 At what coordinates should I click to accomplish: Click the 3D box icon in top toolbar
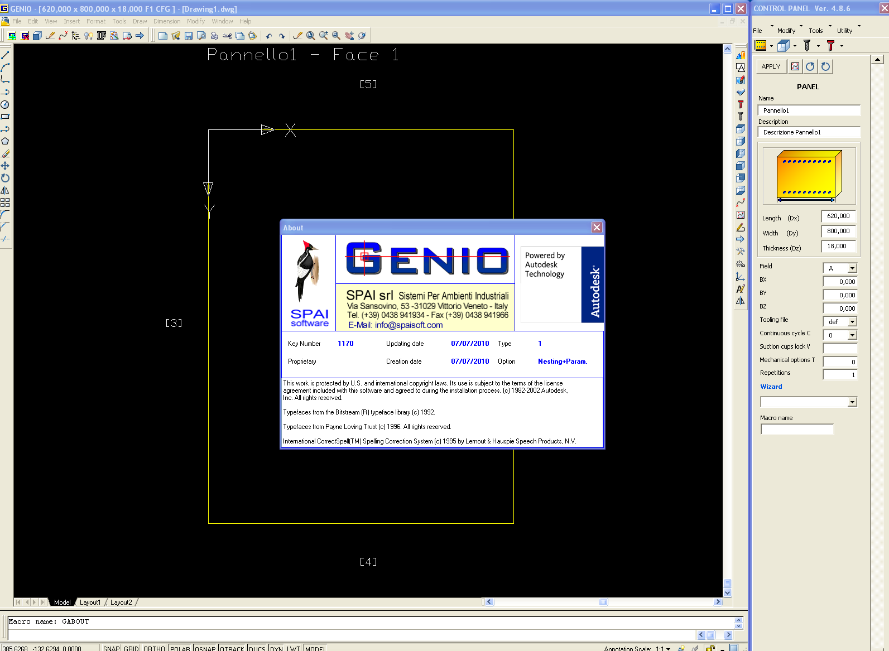37,36
